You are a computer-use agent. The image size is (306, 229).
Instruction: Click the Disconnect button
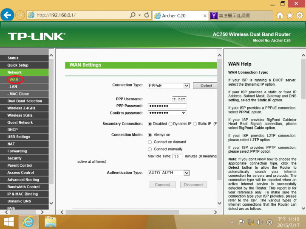click(193, 185)
